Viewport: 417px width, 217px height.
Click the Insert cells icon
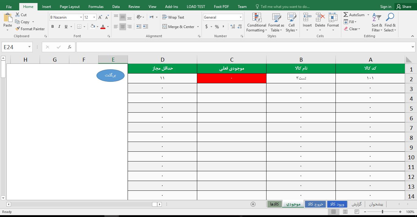(307, 18)
